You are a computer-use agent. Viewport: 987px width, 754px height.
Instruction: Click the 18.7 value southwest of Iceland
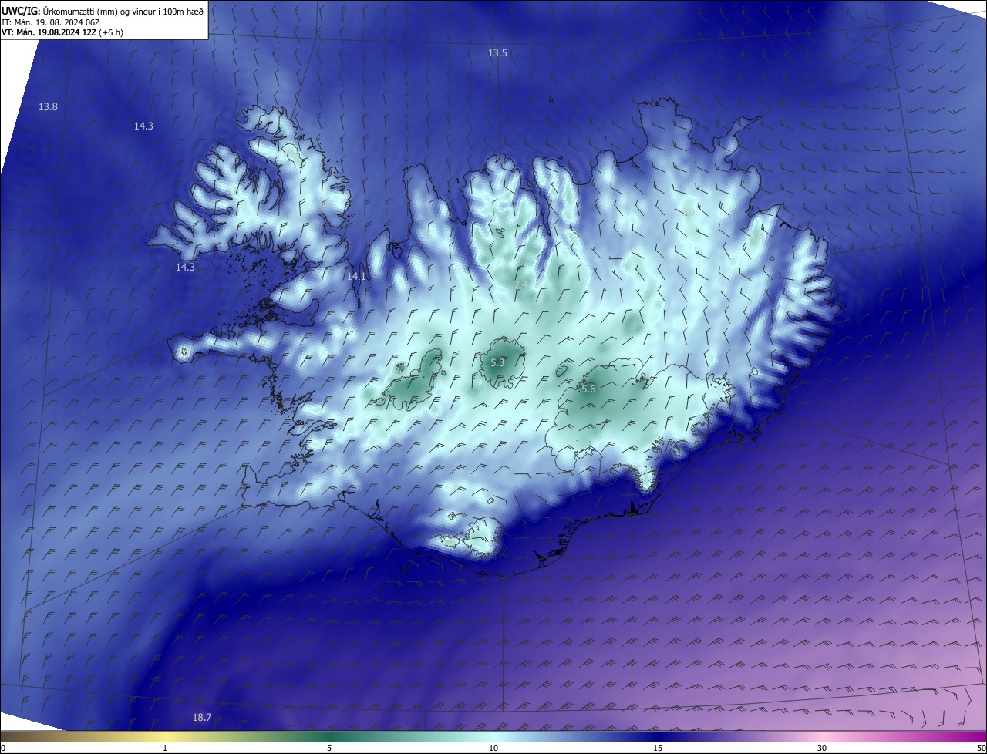pos(201,718)
